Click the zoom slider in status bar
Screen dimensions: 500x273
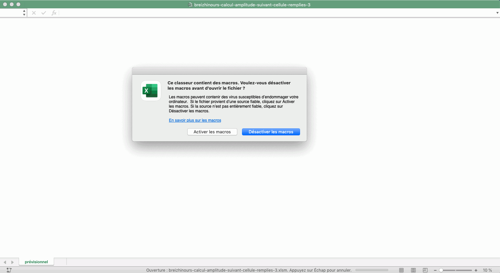(x=456, y=270)
